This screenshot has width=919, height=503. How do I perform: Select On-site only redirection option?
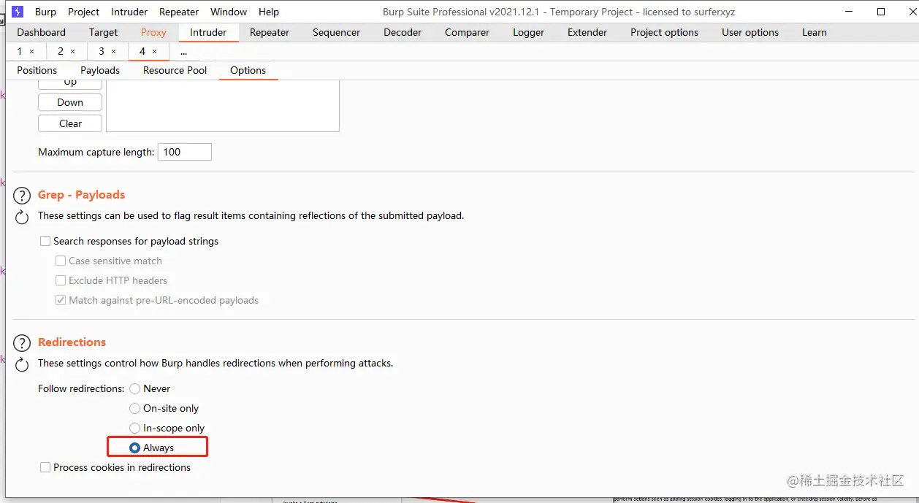click(x=134, y=409)
